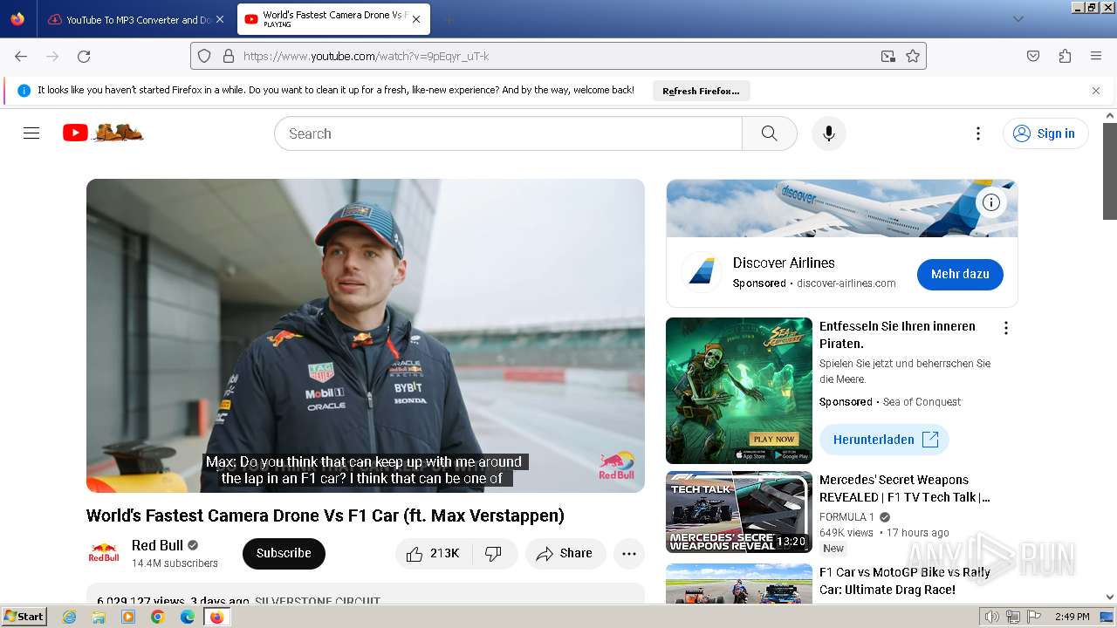
Task: Dislike the video with thumbs down
Action: click(x=494, y=554)
